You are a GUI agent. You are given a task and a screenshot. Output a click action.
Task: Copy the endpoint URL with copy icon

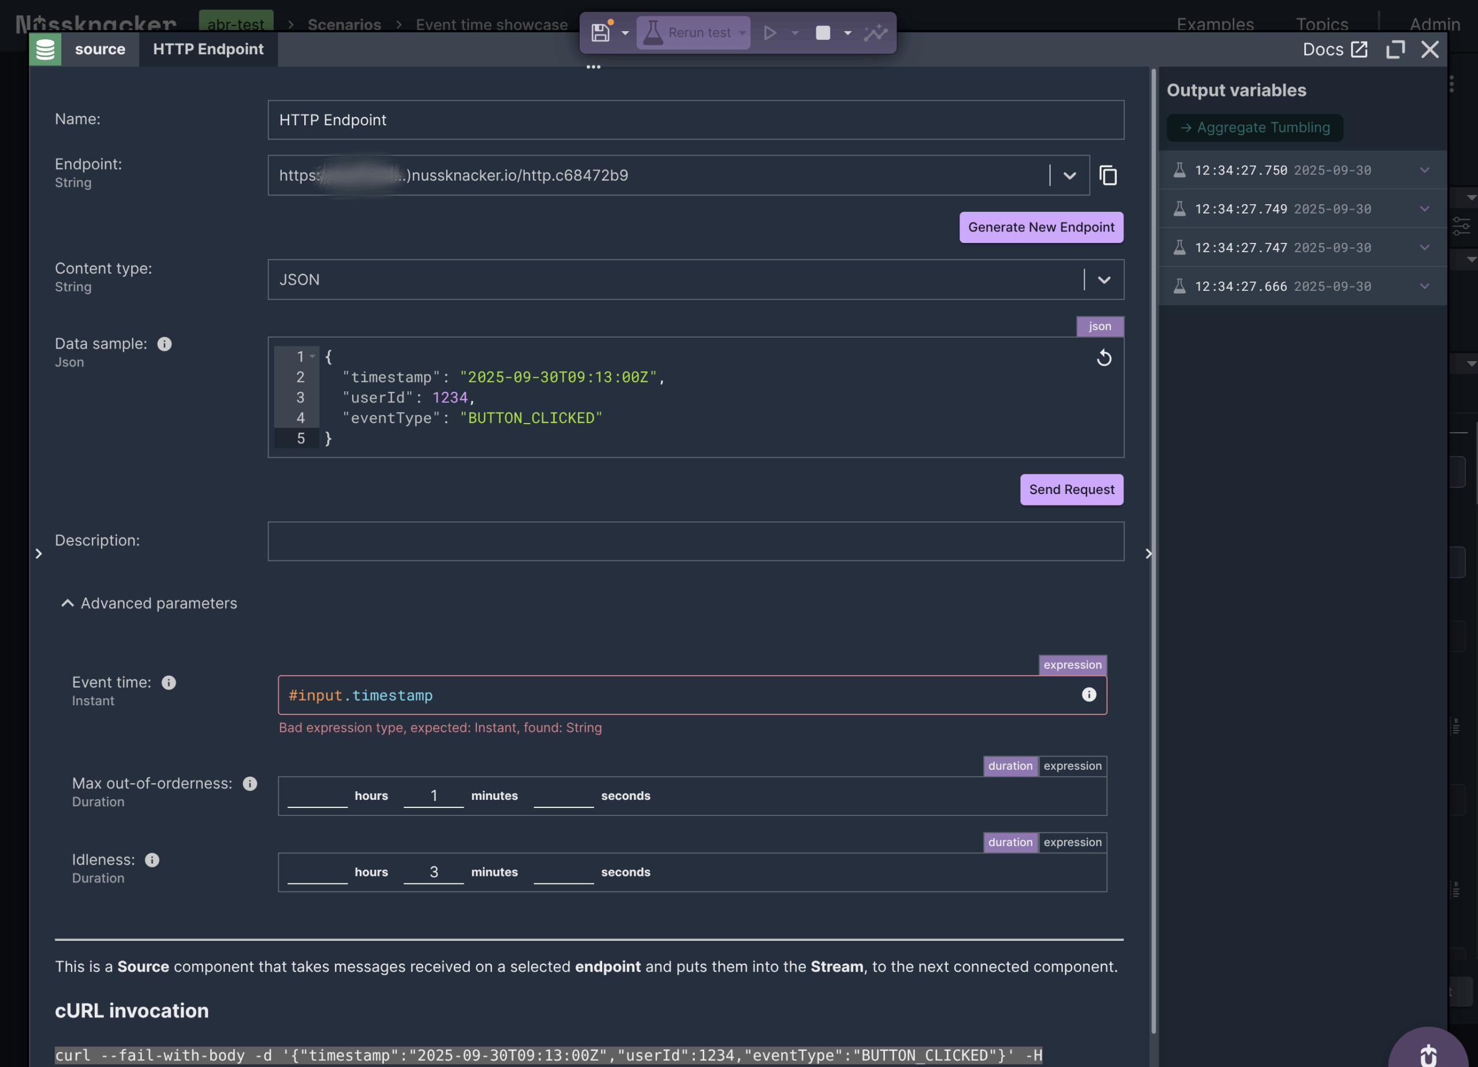(x=1108, y=175)
